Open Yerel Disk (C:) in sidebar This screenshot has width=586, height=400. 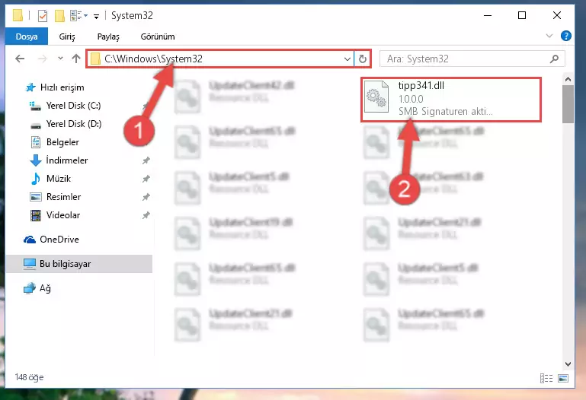coord(73,106)
